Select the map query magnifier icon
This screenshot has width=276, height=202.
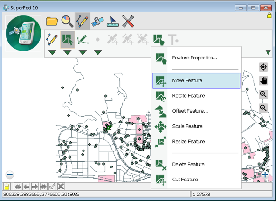click(x=67, y=22)
